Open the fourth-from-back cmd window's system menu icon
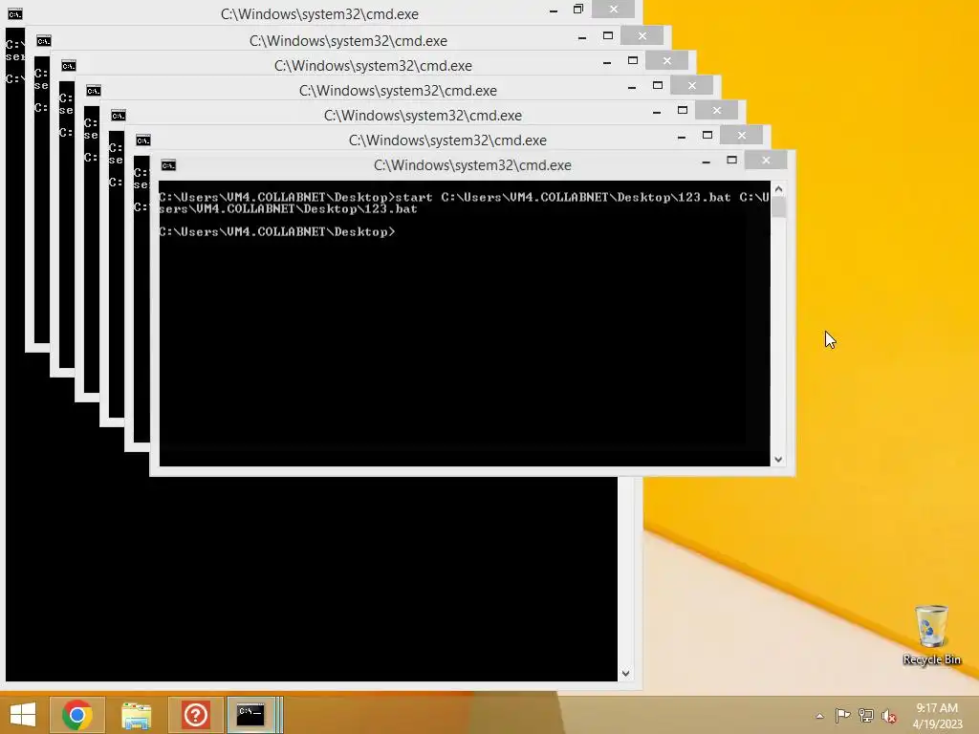Screen dimensions: 979x734 tap(94, 91)
